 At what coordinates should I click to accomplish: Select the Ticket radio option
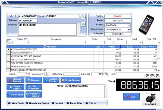[87, 103]
